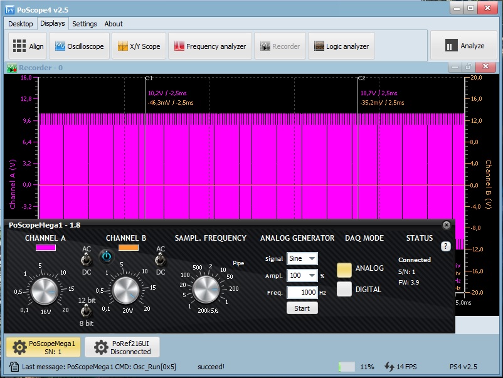Open the X/Y Scope display

(139, 46)
